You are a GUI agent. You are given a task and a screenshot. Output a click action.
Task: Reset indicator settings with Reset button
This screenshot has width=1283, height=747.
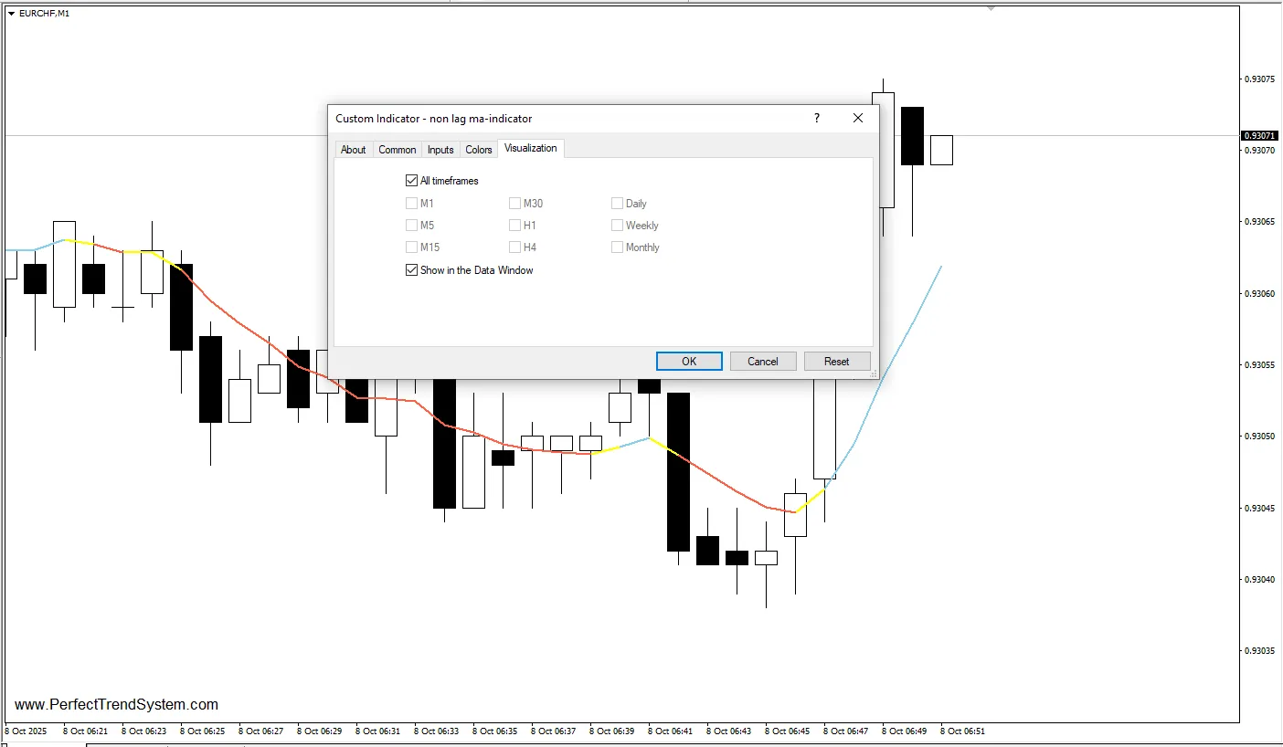point(836,362)
